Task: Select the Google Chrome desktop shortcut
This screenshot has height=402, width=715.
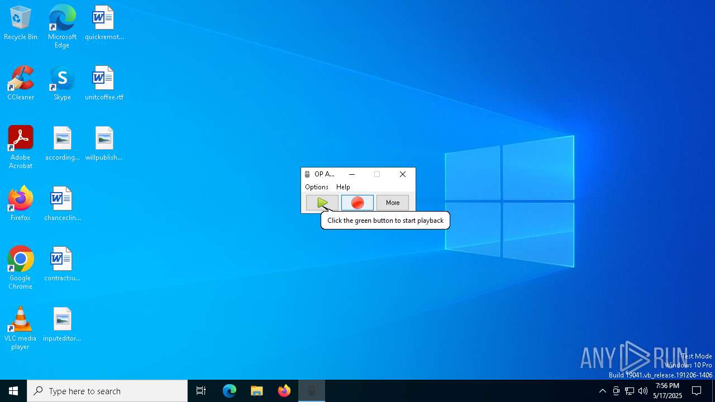Action: click(21, 267)
